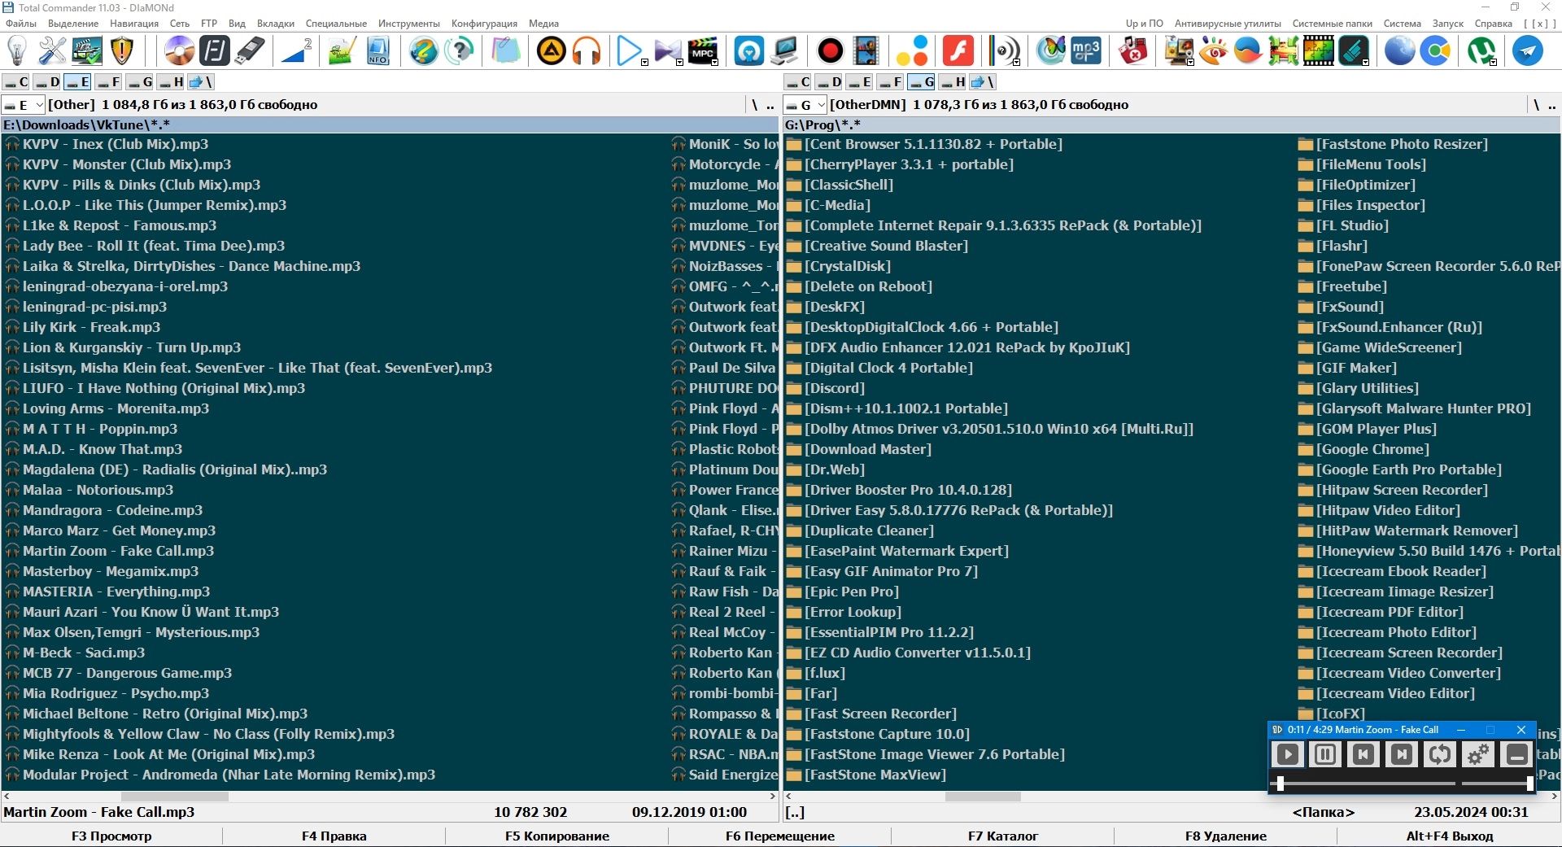Launch the red record button app icon
Viewport: 1562px width, 847px height.
pyautogui.click(x=830, y=51)
